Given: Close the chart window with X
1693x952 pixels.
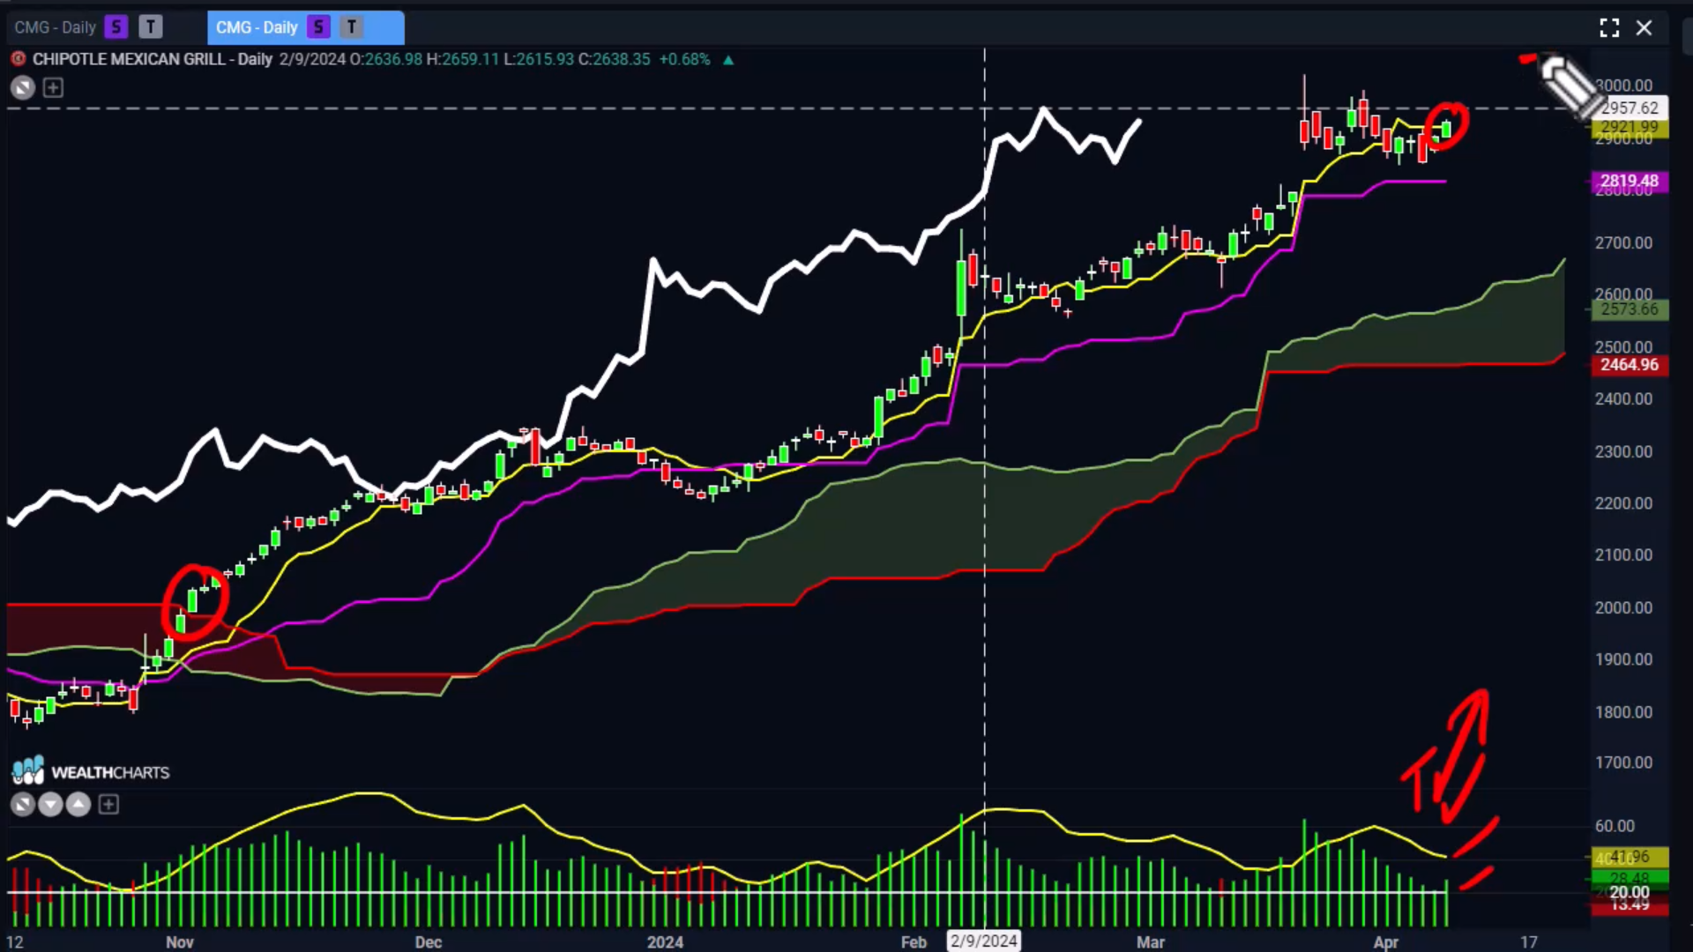Looking at the screenshot, I should pos(1644,27).
